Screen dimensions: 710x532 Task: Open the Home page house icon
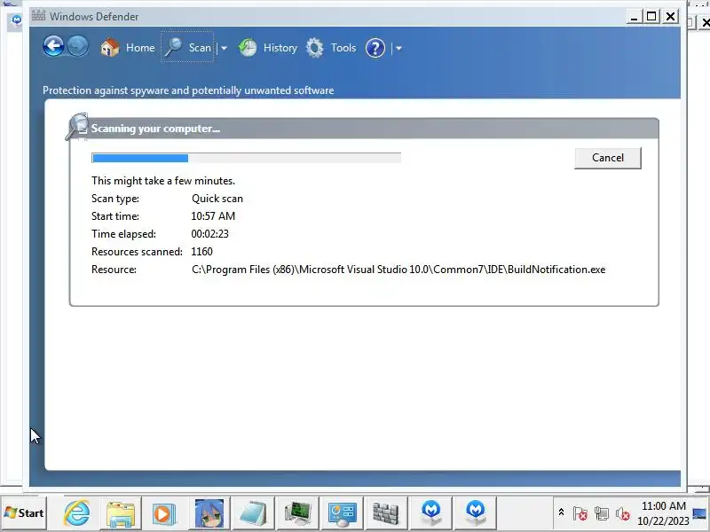[x=109, y=48]
